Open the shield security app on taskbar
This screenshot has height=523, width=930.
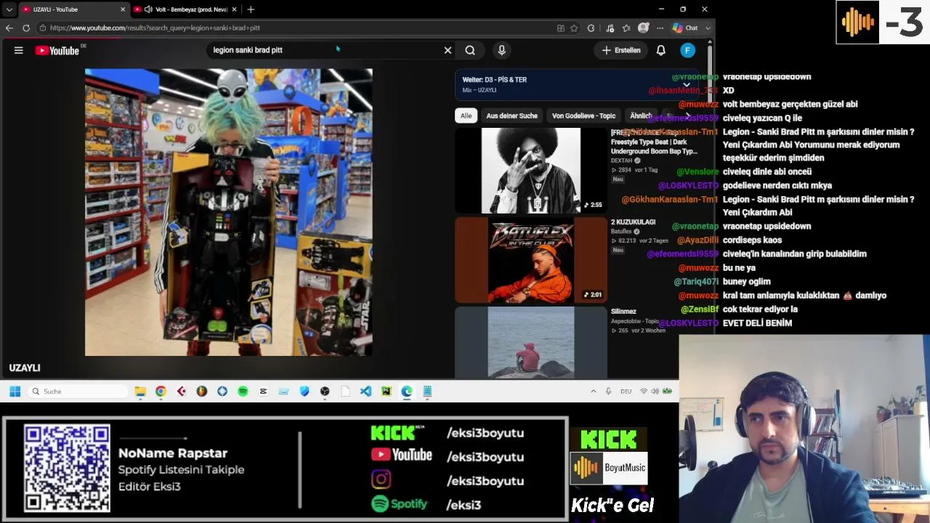[x=304, y=392]
